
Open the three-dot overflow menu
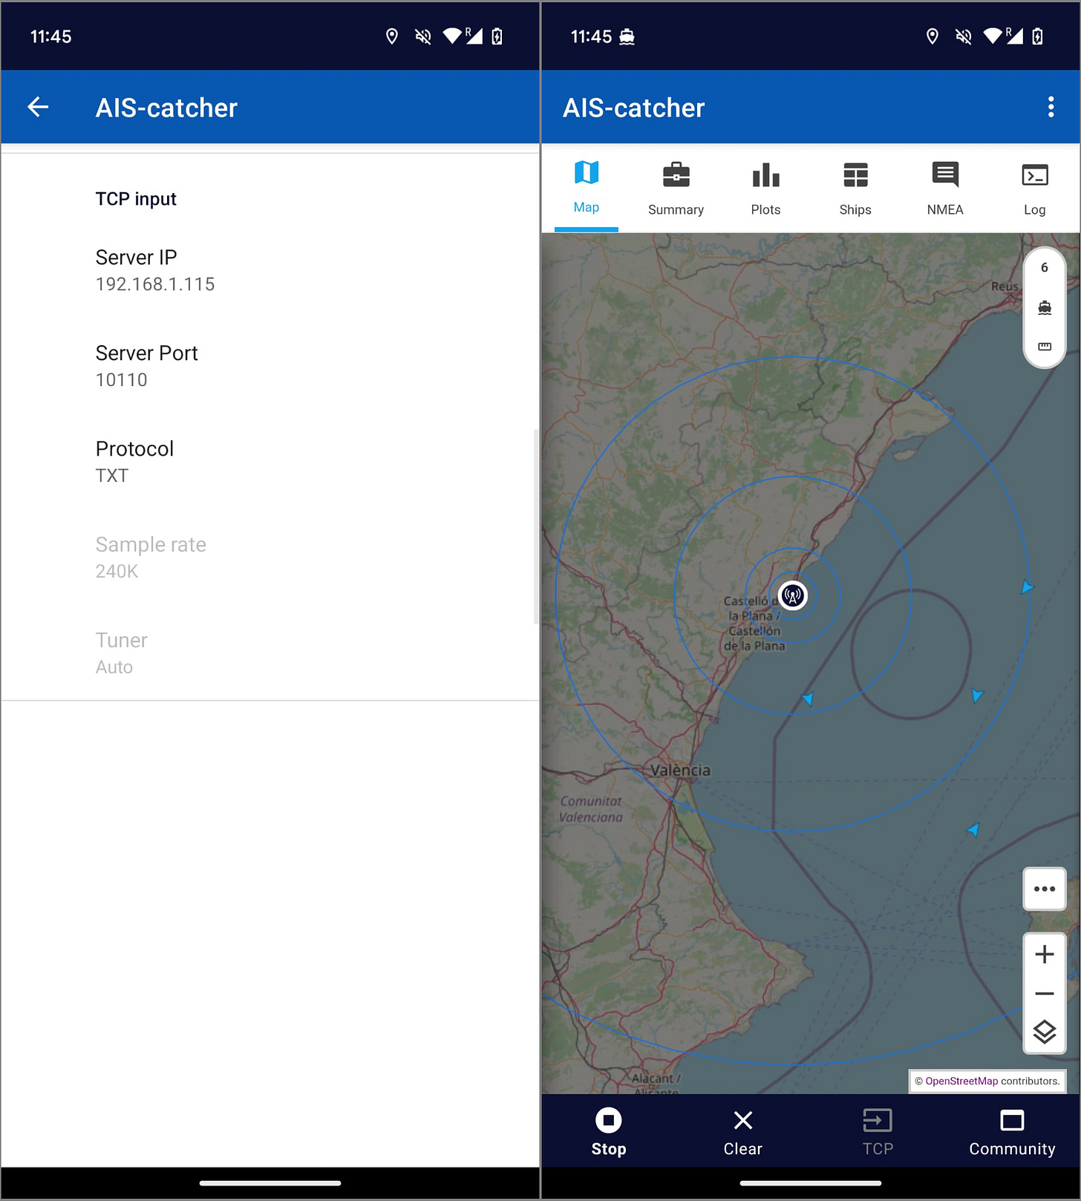click(x=1051, y=108)
